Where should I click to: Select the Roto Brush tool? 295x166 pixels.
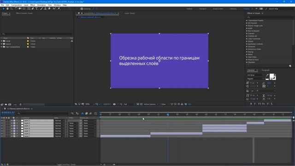click(x=54, y=9)
